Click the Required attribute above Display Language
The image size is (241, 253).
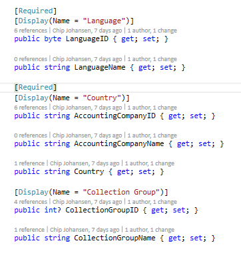(35, 11)
